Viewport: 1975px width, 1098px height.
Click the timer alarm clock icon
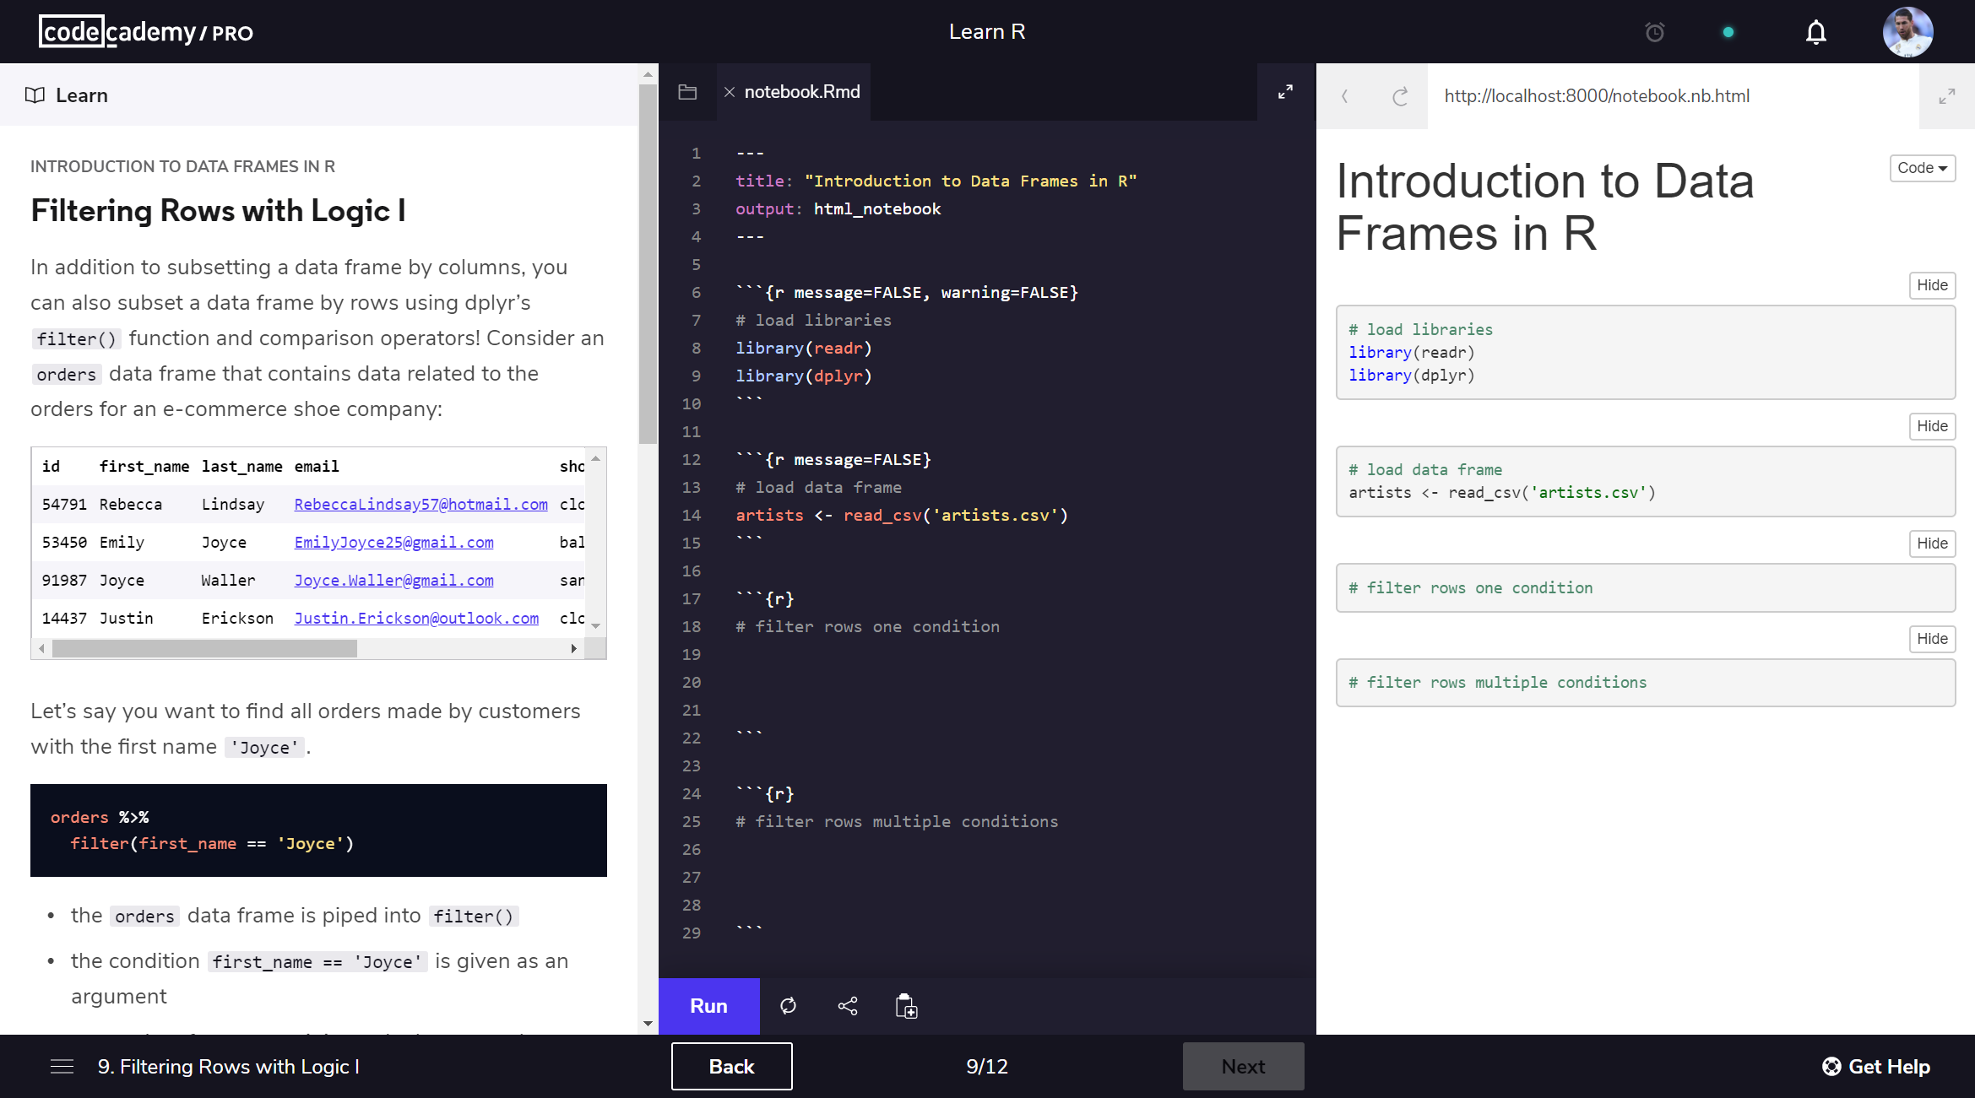[1654, 32]
